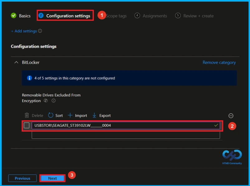Click the Sort label
This screenshot has height=186, width=250.
[59, 115]
